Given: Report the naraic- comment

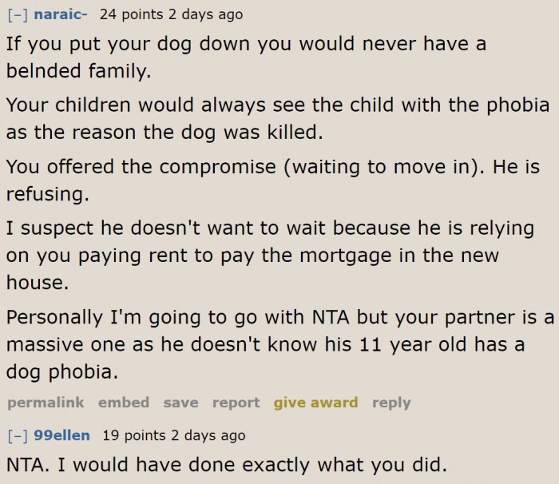Looking at the screenshot, I should pyautogui.click(x=236, y=403).
